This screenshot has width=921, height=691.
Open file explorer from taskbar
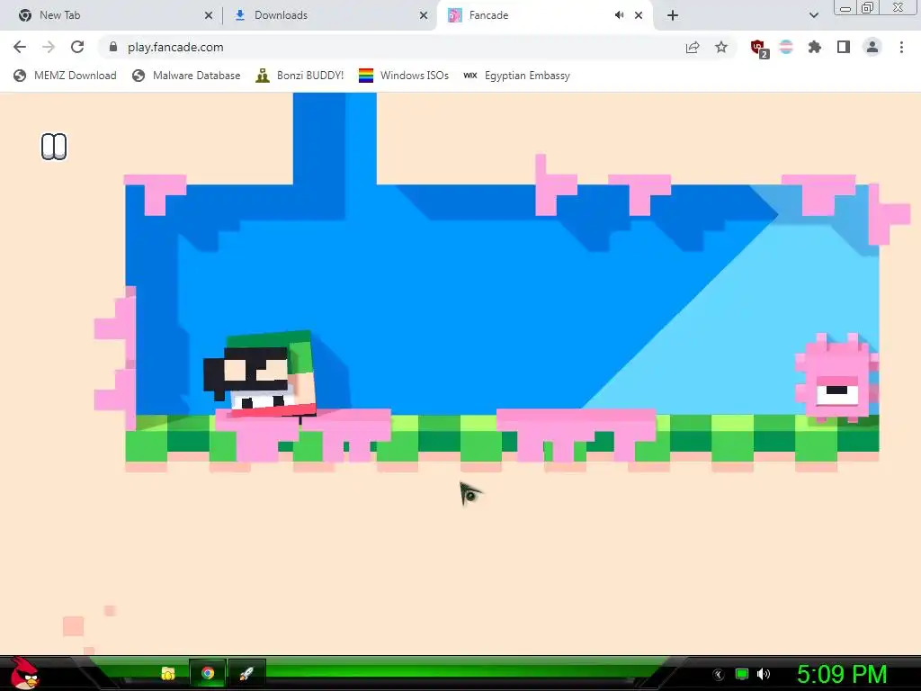click(x=168, y=673)
